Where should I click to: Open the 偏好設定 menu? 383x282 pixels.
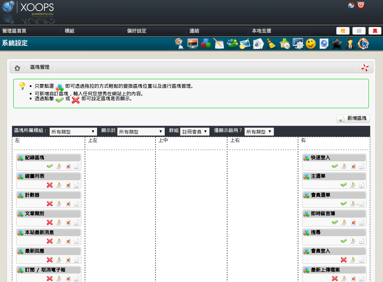pyautogui.click(x=137, y=31)
